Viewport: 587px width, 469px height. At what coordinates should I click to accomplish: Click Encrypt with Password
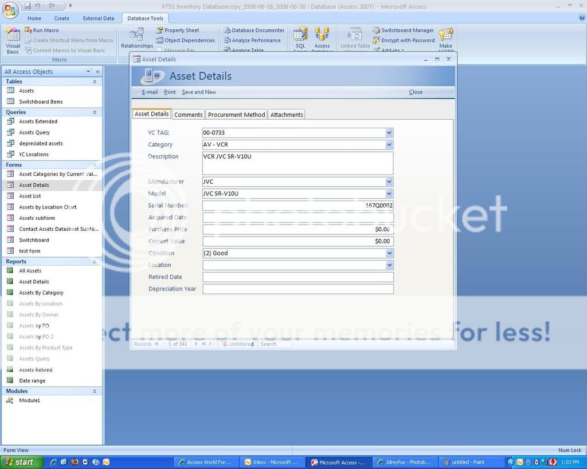404,41
